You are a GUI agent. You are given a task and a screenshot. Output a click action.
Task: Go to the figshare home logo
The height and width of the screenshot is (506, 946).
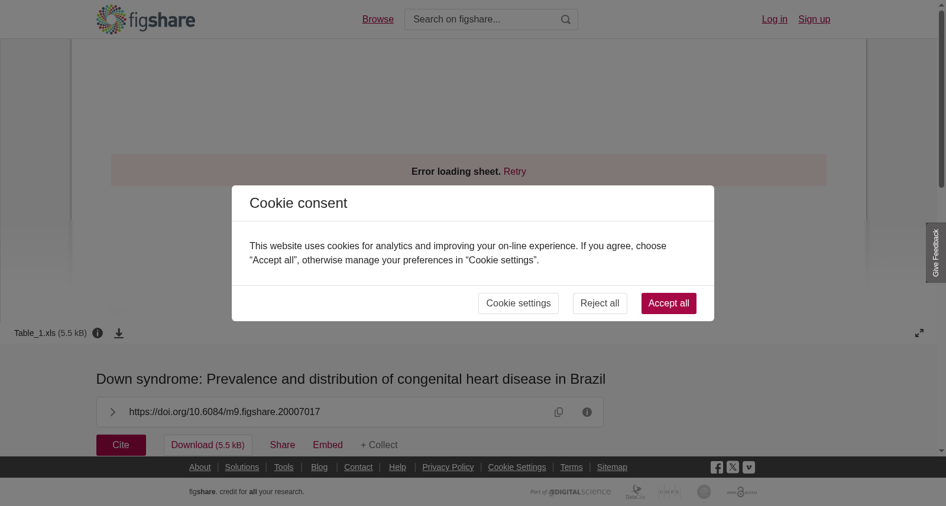(146, 19)
